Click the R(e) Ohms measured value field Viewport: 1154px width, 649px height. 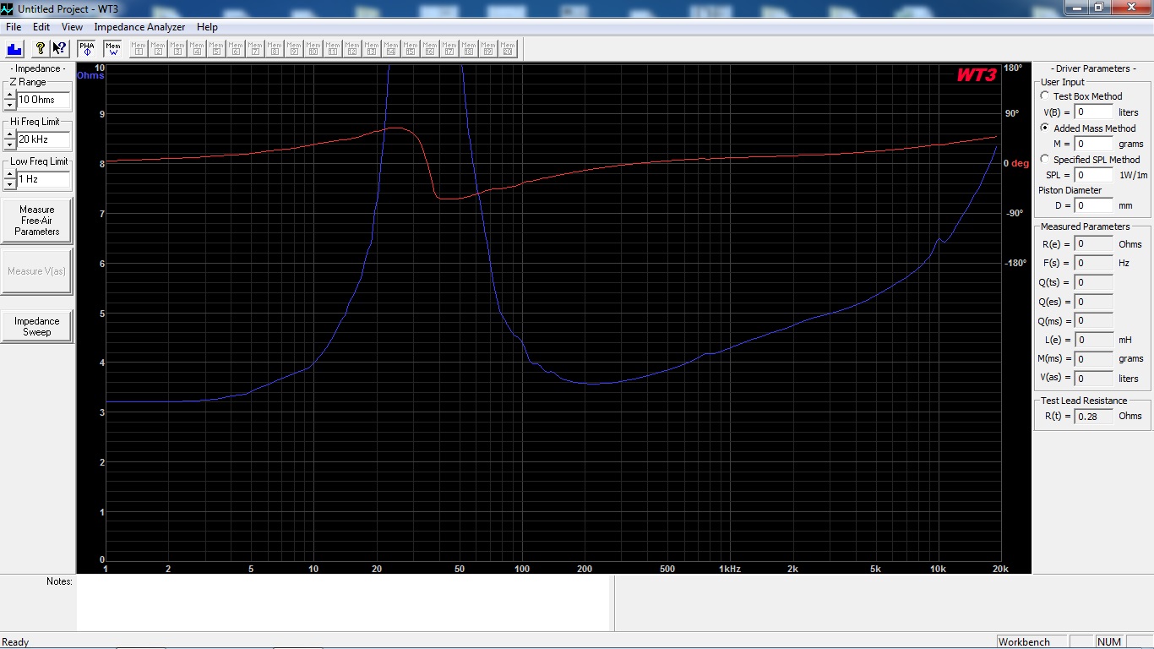1094,244
